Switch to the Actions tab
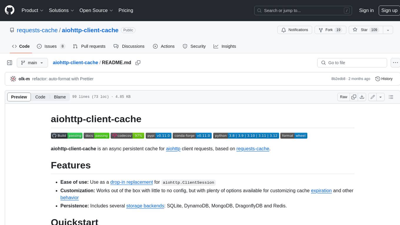This screenshot has width=400, height=225. (x=164, y=46)
